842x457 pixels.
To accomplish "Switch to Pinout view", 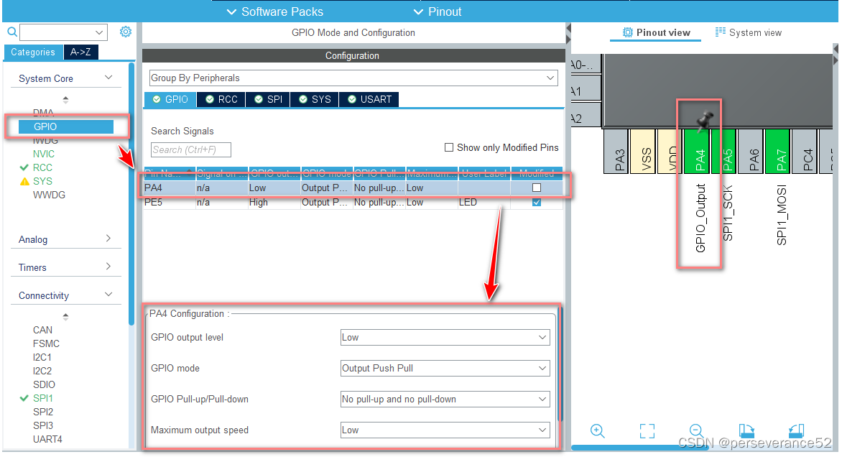I will point(656,33).
